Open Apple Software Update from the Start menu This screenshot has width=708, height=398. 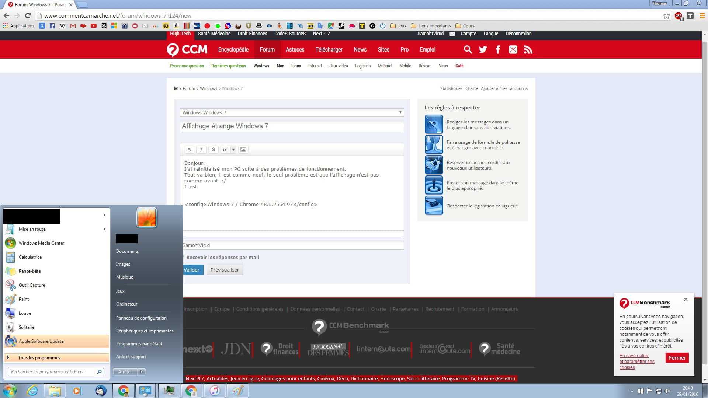pos(56,341)
